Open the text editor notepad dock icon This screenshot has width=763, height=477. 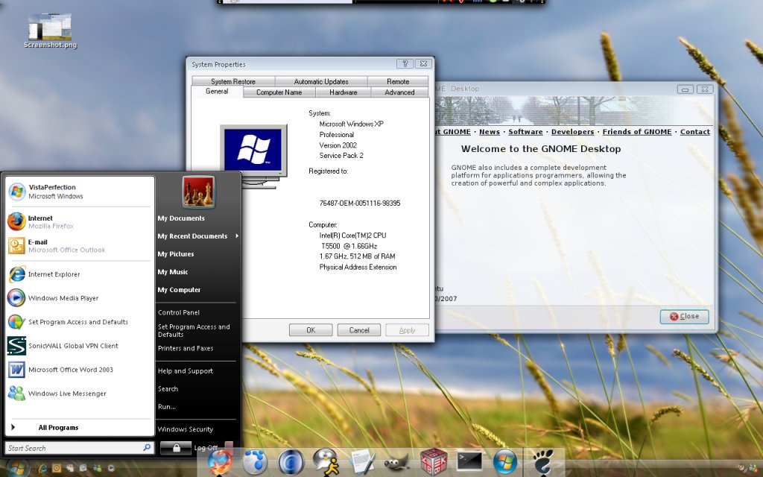click(x=362, y=462)
